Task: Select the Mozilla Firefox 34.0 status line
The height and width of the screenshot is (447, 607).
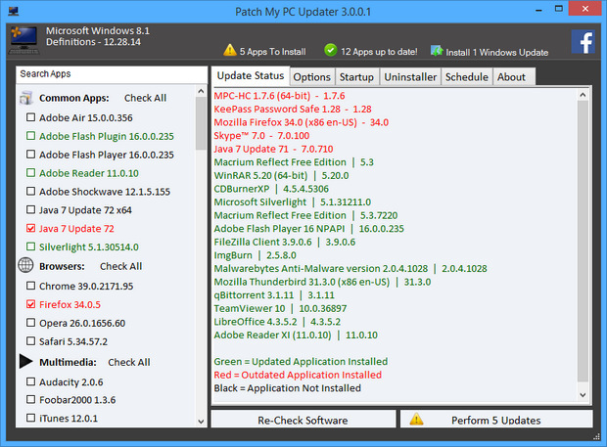Action: pyautogui.click(x=302, y=122)
